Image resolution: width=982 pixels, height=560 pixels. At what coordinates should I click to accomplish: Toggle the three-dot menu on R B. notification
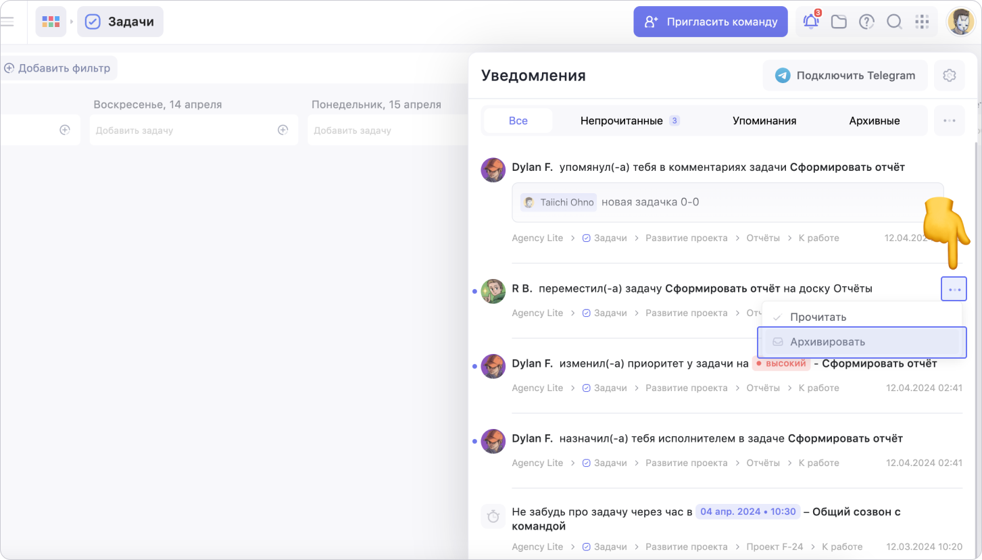[x=954, y=289]
